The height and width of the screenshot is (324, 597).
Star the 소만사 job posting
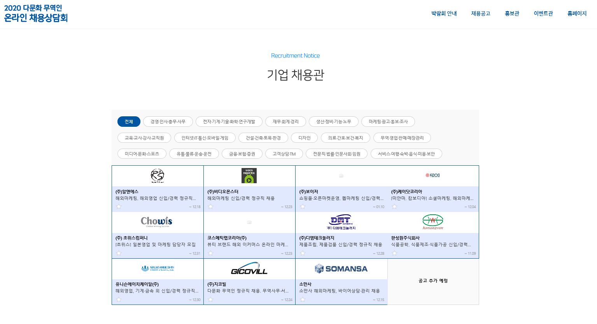pyautogui.click(x=303, y=299)
